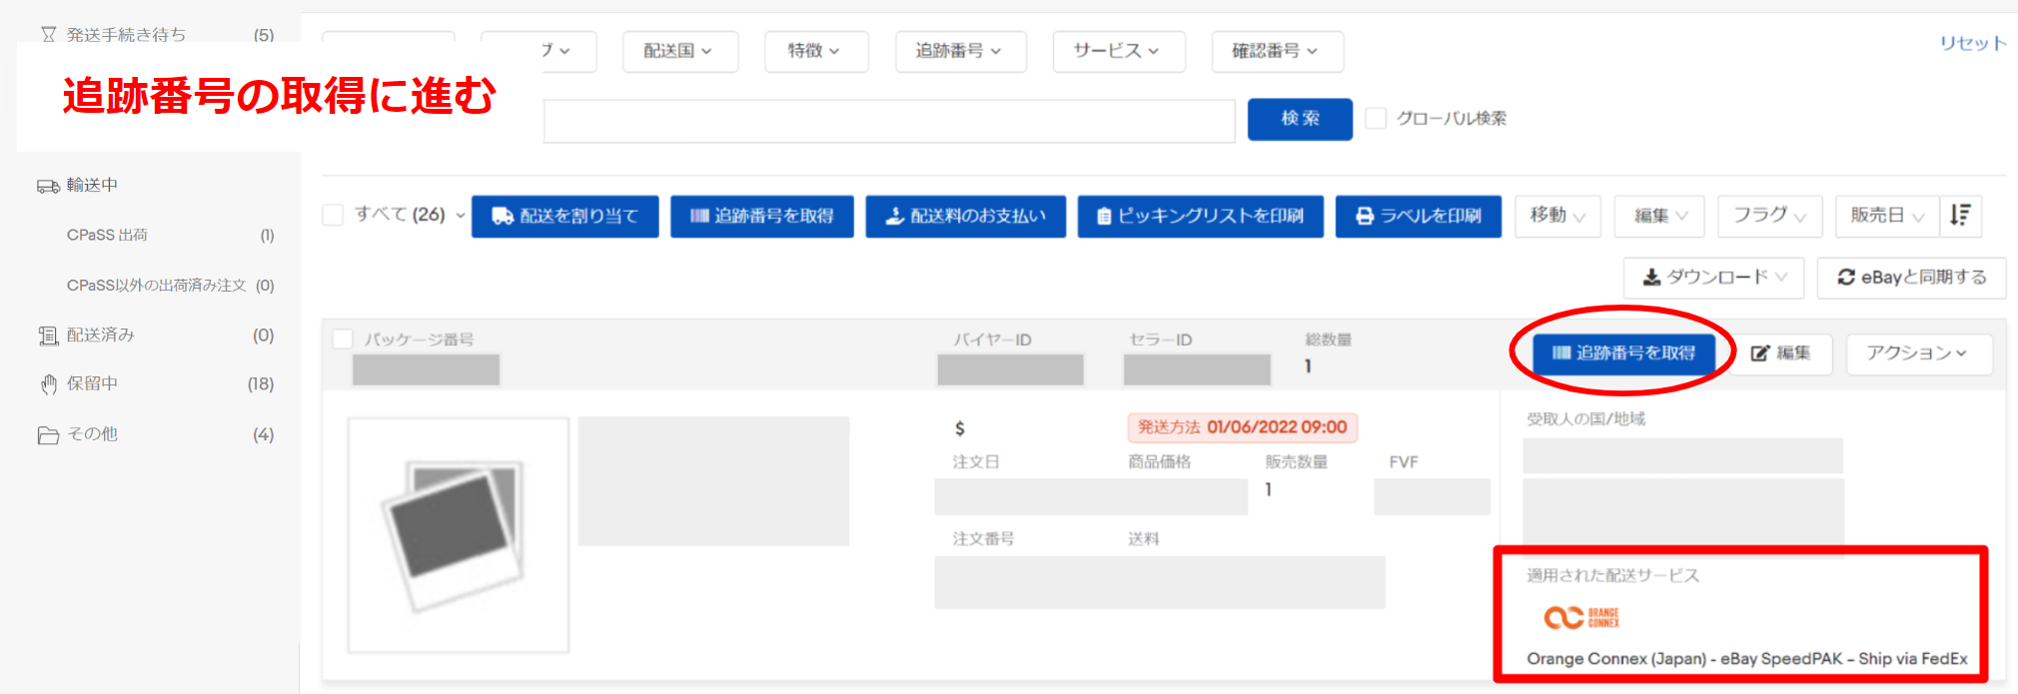
Task: Open the アクション dropdown for the package
Action: coord(1917,353)
